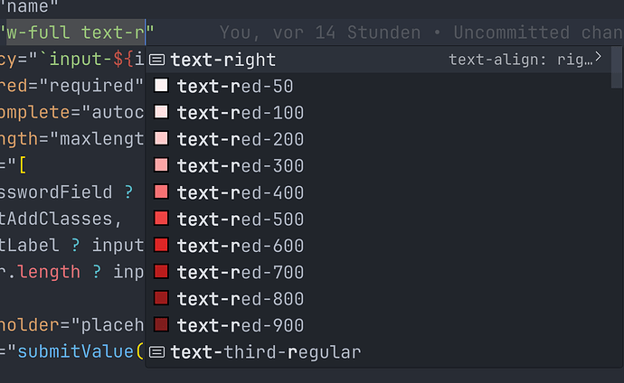Select the text-third-regular completion item
This screenshot has height=383, width=624.
[x=265, y=352]
